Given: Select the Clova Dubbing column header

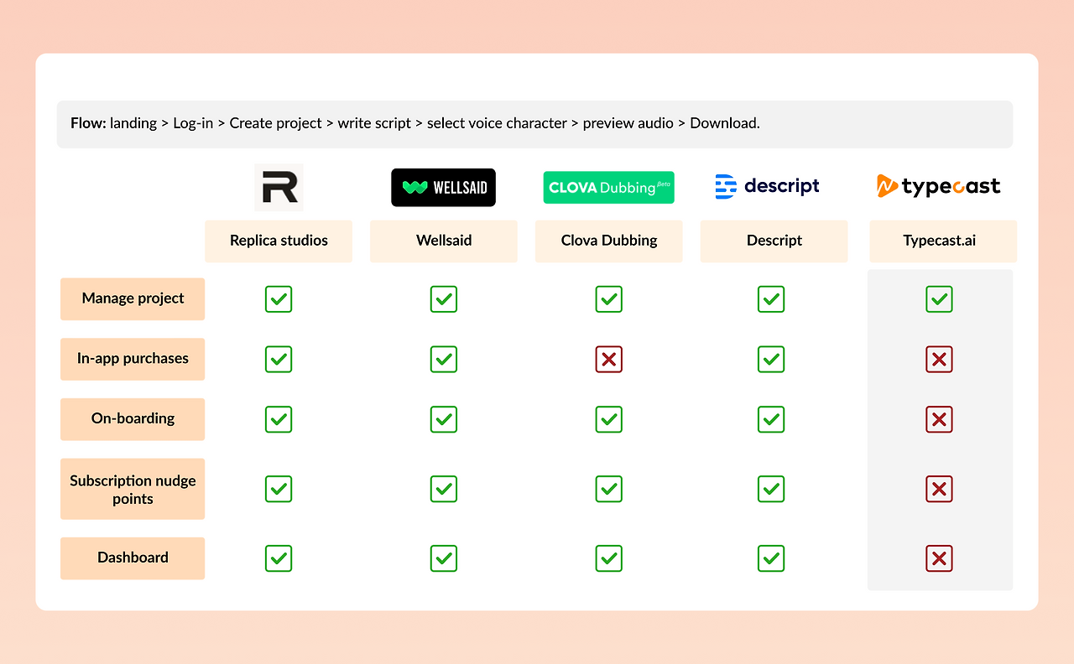Looking at the screenshot, I should [x=609, y=241].
